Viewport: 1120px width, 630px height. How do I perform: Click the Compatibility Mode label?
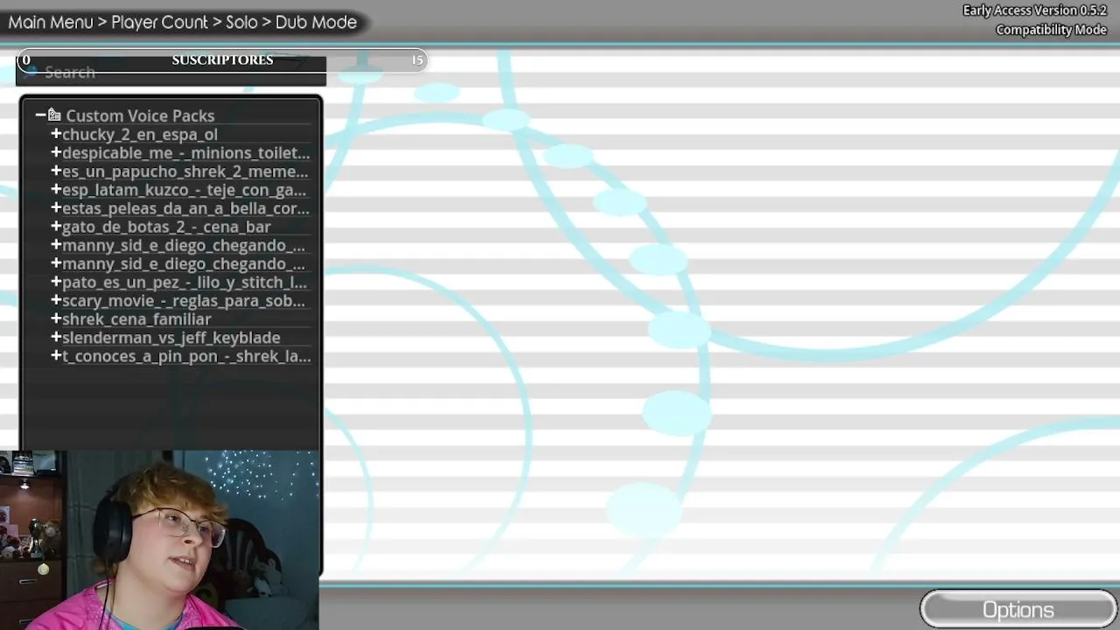coord(1052,30)
